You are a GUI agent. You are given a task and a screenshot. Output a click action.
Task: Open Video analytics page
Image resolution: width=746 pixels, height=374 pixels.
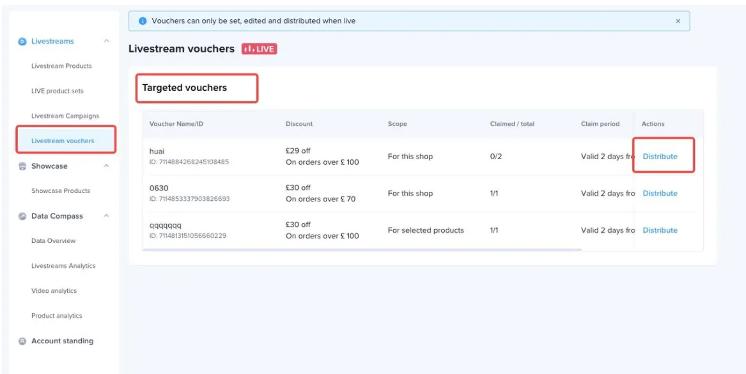(54, 291)
